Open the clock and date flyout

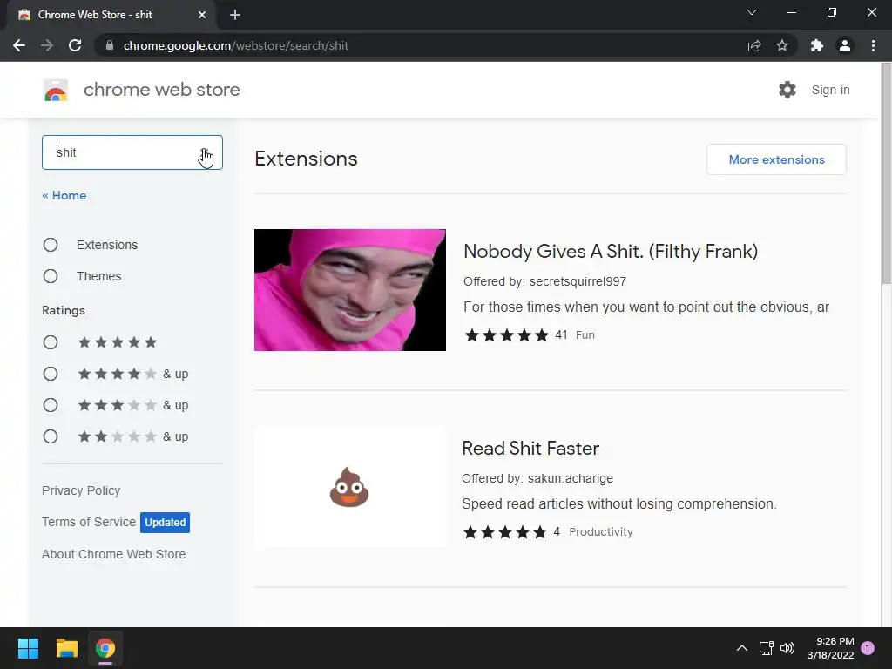click(x=830, y=648)
